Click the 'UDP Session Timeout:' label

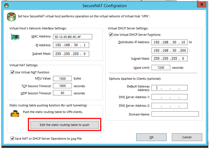[36, 93]
